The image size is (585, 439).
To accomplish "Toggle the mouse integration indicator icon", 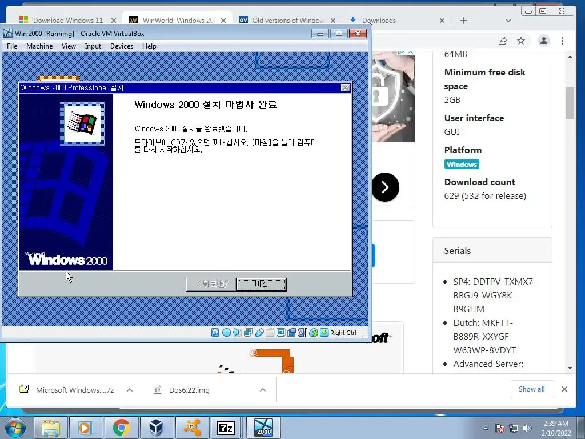I will coord(314,333).
